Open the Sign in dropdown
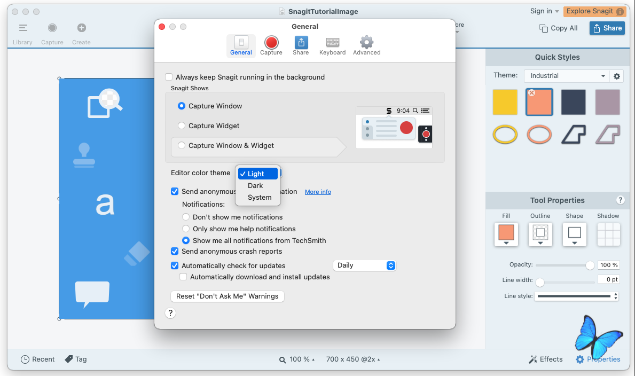 (544, 11)
